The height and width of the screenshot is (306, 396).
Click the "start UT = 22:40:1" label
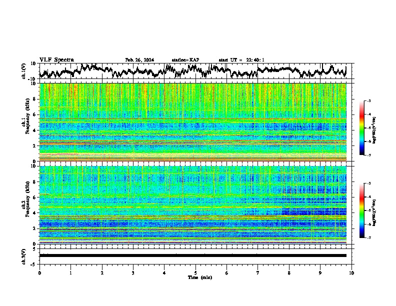pyautogui.click(x=241, y=60)
